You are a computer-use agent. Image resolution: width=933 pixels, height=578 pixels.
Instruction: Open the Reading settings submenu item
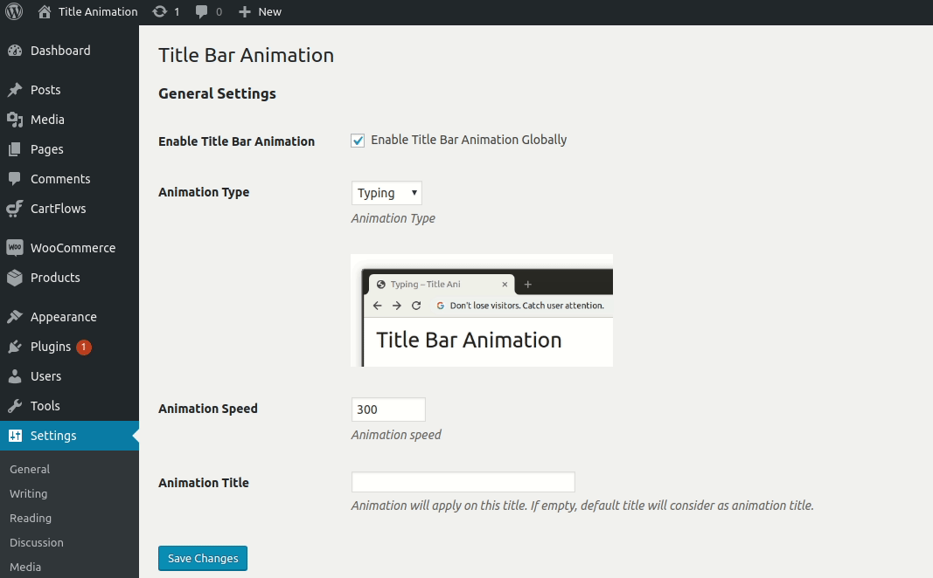(x=31, y=518)
